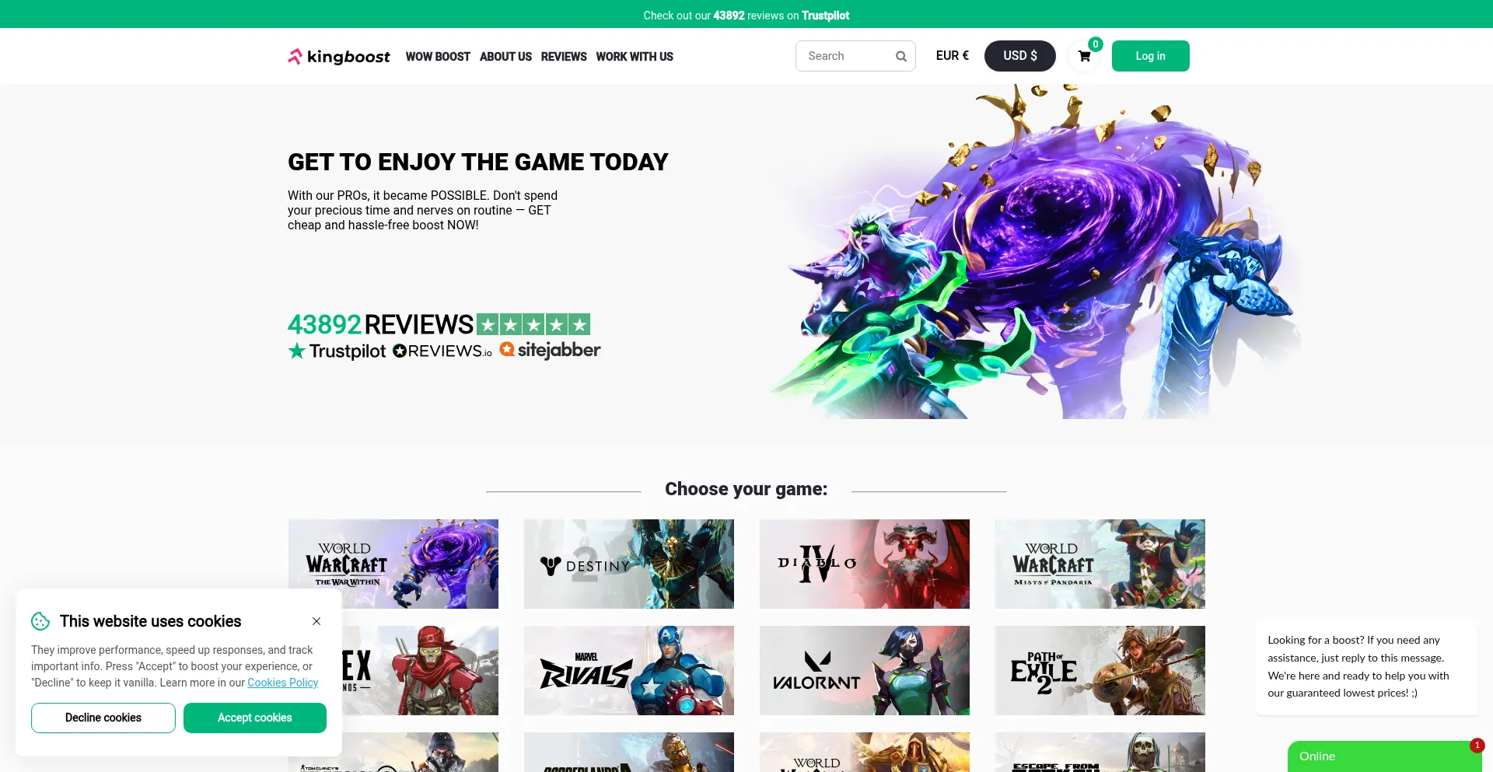This screenshot has height=772, width=1493.
Task: Open the WOW BOOST menu
Action: 438,57
